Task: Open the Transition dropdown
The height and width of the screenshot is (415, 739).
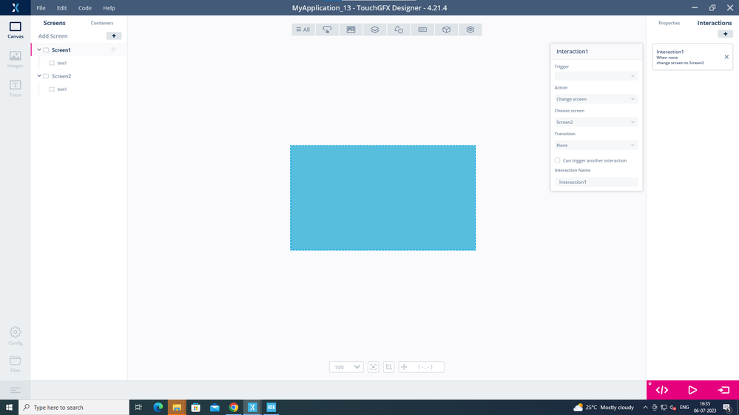Action: tap(595, 145)
